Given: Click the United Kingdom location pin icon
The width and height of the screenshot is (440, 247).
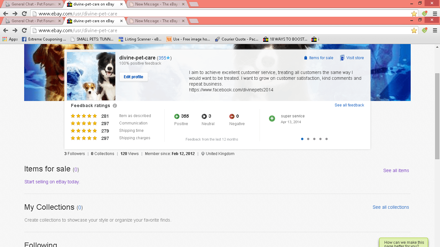Looking at the screenshot, I should pos(203,153).
